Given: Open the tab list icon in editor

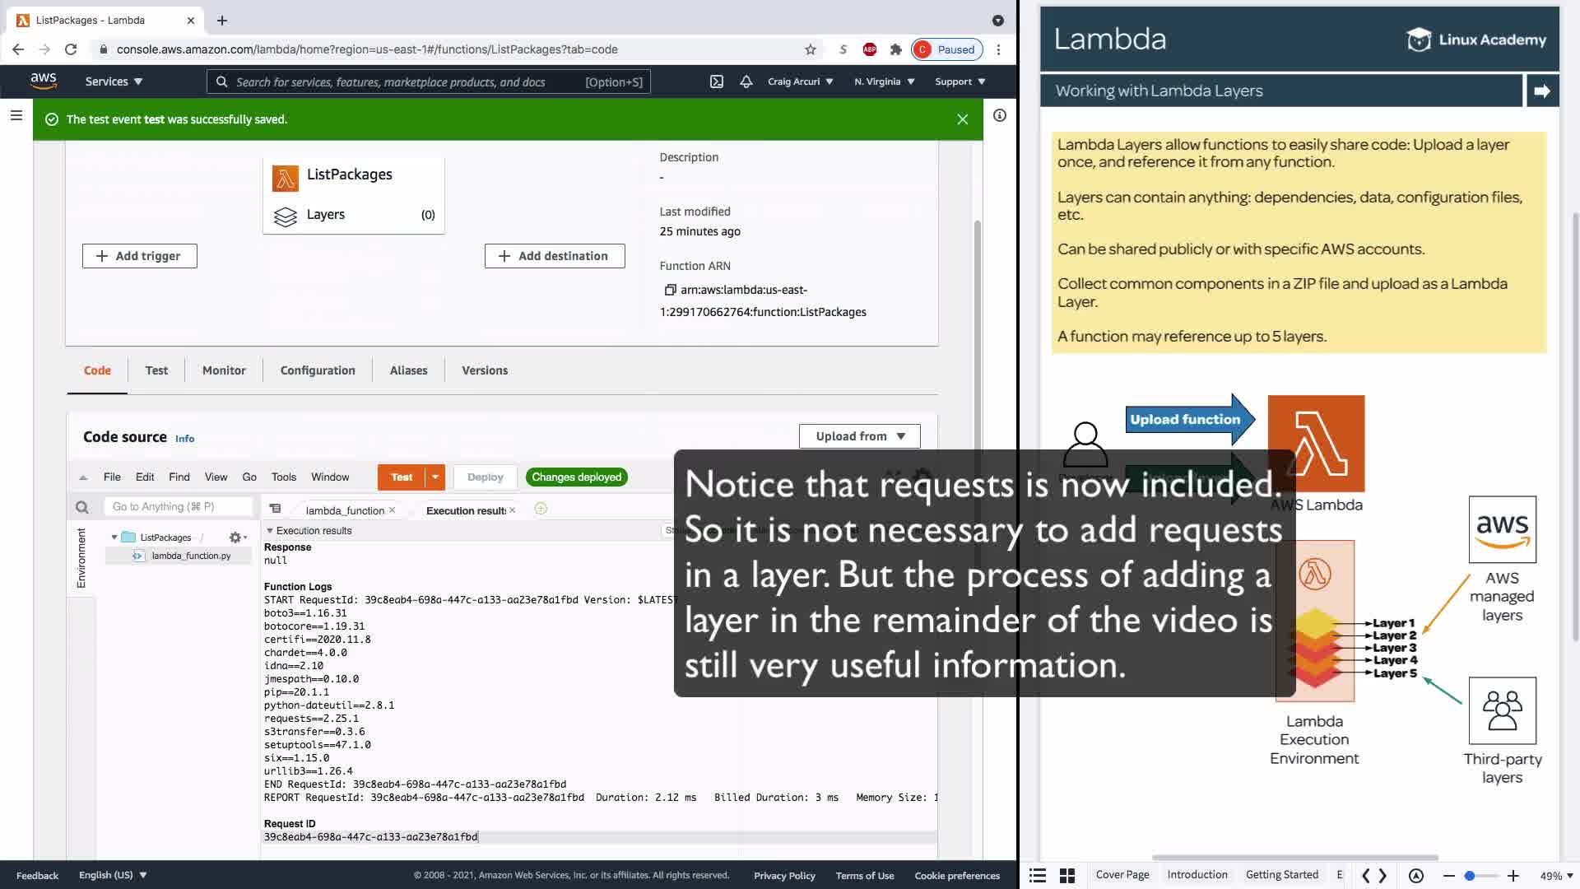Looking at the screenshot, I should click(x=275, y=509).
